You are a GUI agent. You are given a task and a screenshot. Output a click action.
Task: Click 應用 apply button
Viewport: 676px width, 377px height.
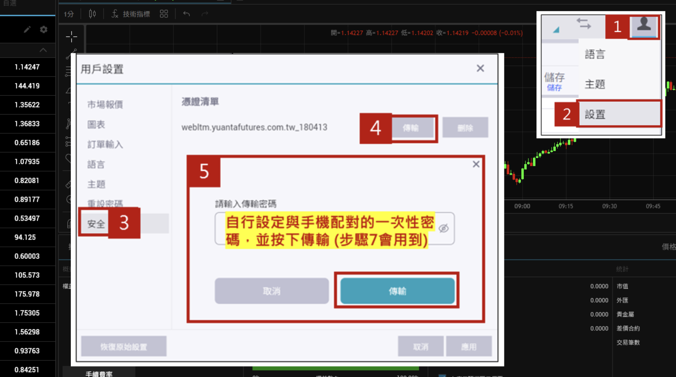(x=469, y=347)
